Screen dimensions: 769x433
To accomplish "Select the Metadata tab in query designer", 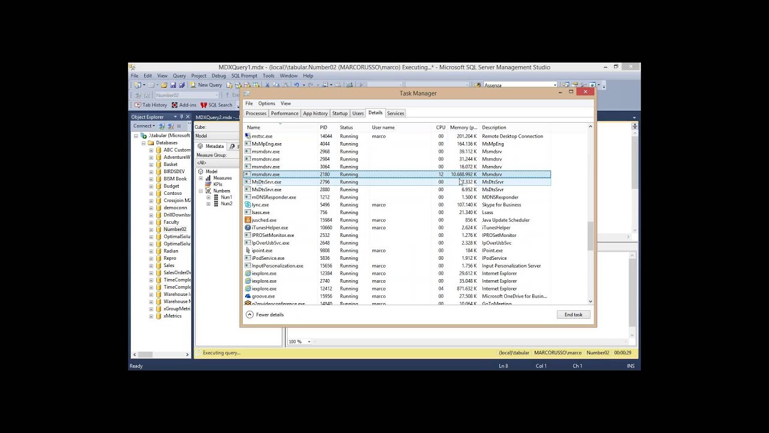I will tap(211, 146).
